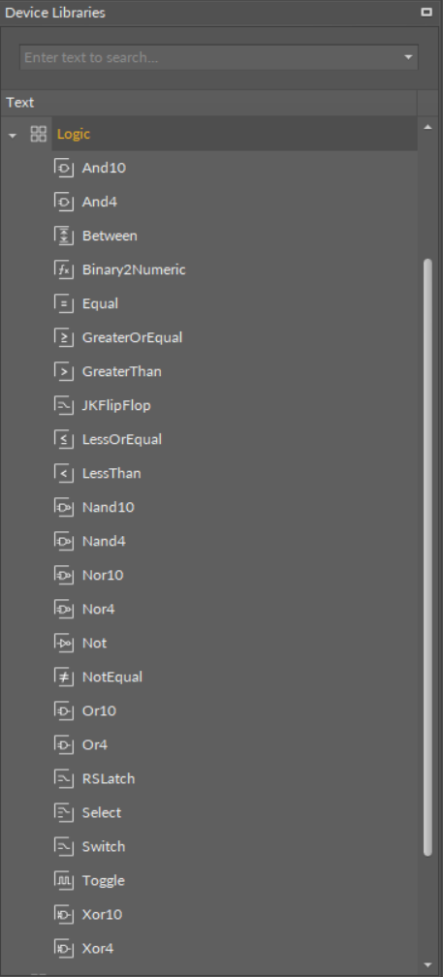Image resolution: width=443 pixels, height=977 pixels.
Task: Click the And10 gate icon
Action: click(64, 168)
